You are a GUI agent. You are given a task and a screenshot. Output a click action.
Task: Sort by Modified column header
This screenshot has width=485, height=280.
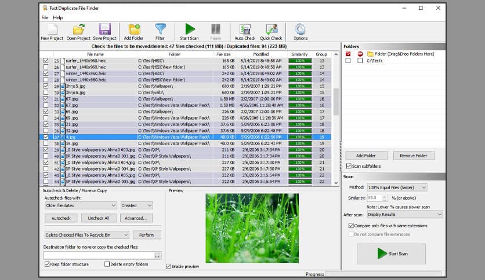[262, 54]
